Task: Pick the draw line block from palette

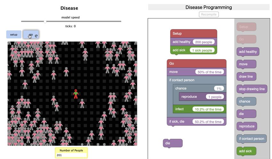Action: tap(246, 76)
